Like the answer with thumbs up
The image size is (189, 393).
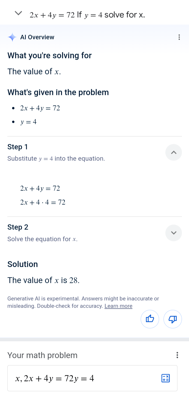(150, 319)
